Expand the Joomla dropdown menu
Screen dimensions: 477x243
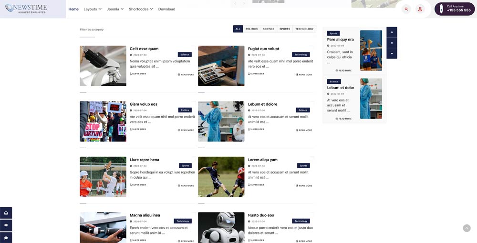click(x=115, y=9)
